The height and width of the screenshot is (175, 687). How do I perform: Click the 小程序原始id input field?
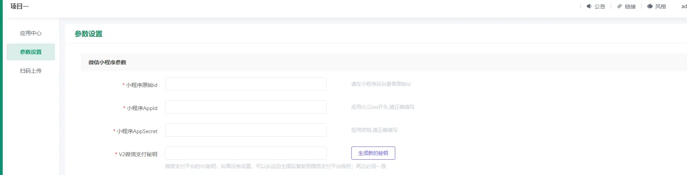coord(246,84)
